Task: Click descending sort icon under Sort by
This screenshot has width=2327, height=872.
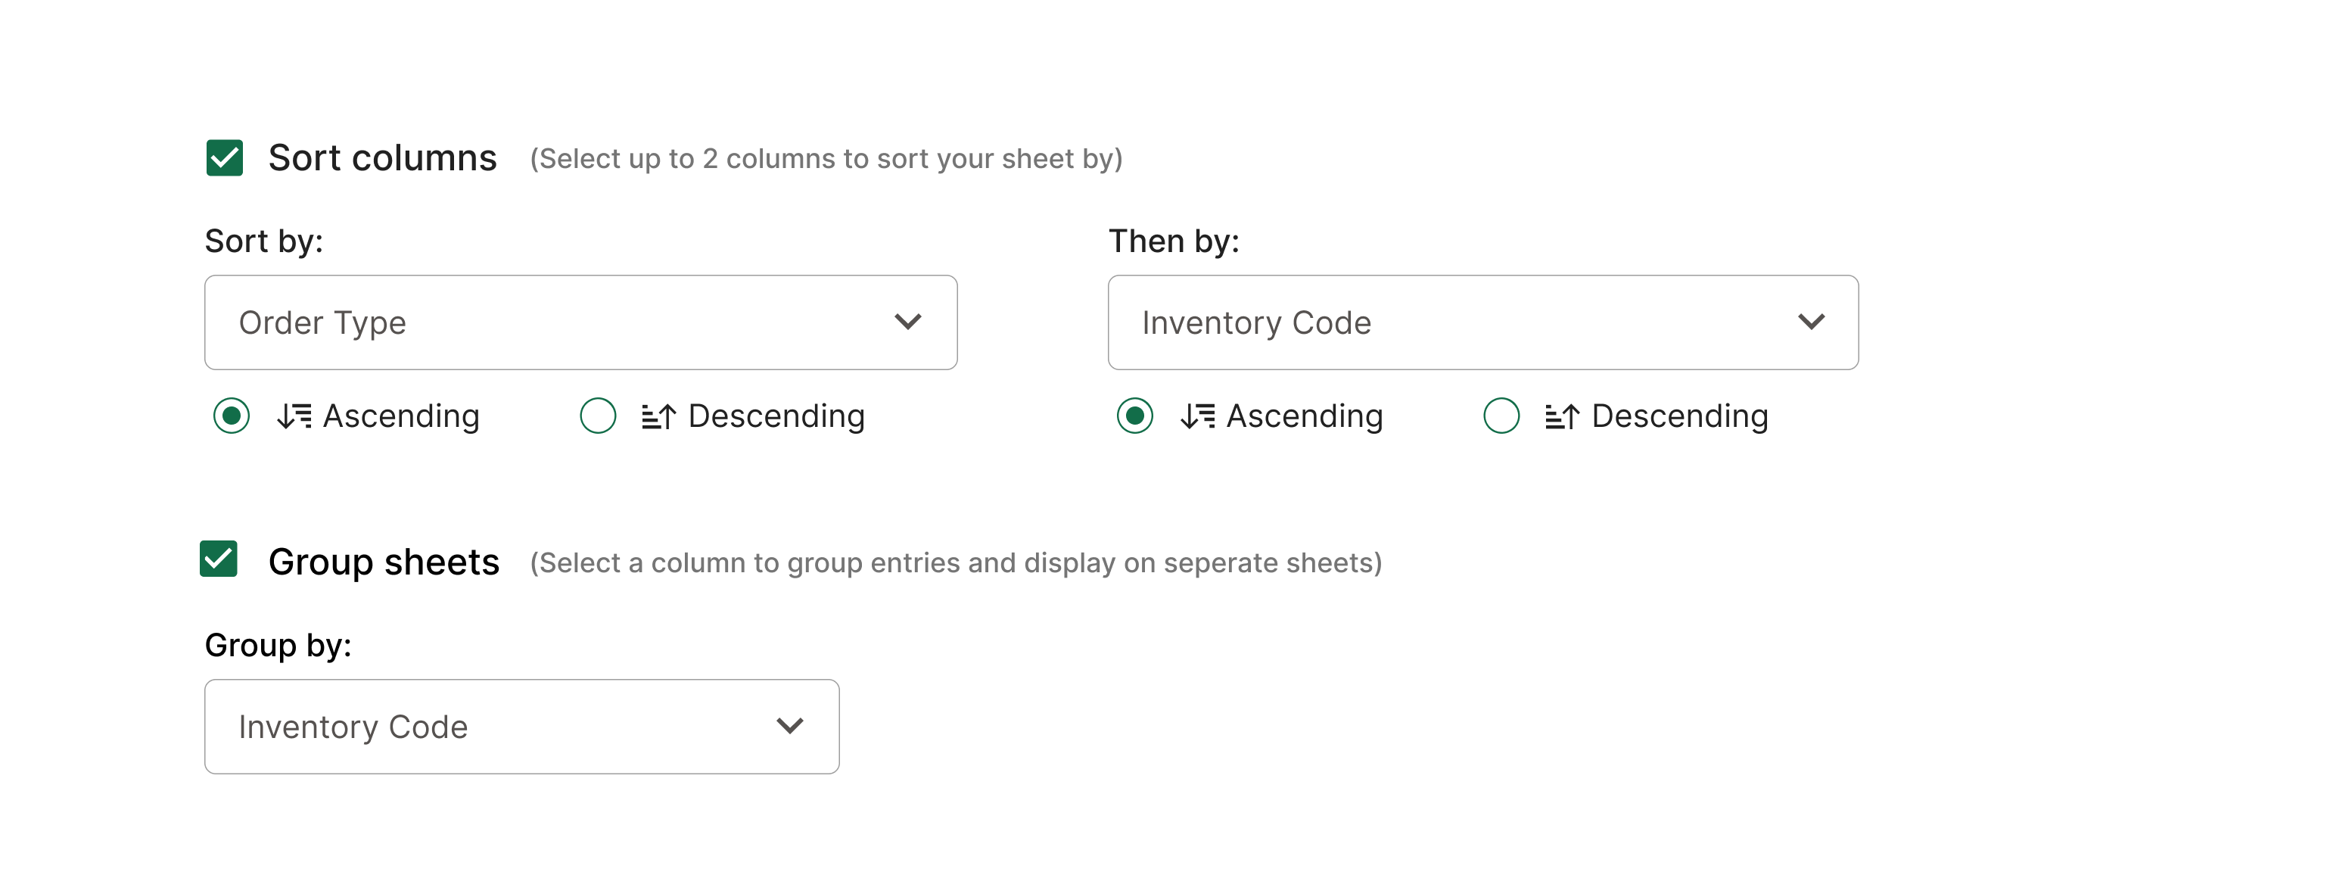Action: [658, 416]
